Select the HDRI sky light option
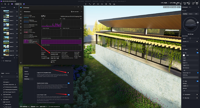Image resolution: width=200 pixels, height=108 pixels. coord(196,14)
